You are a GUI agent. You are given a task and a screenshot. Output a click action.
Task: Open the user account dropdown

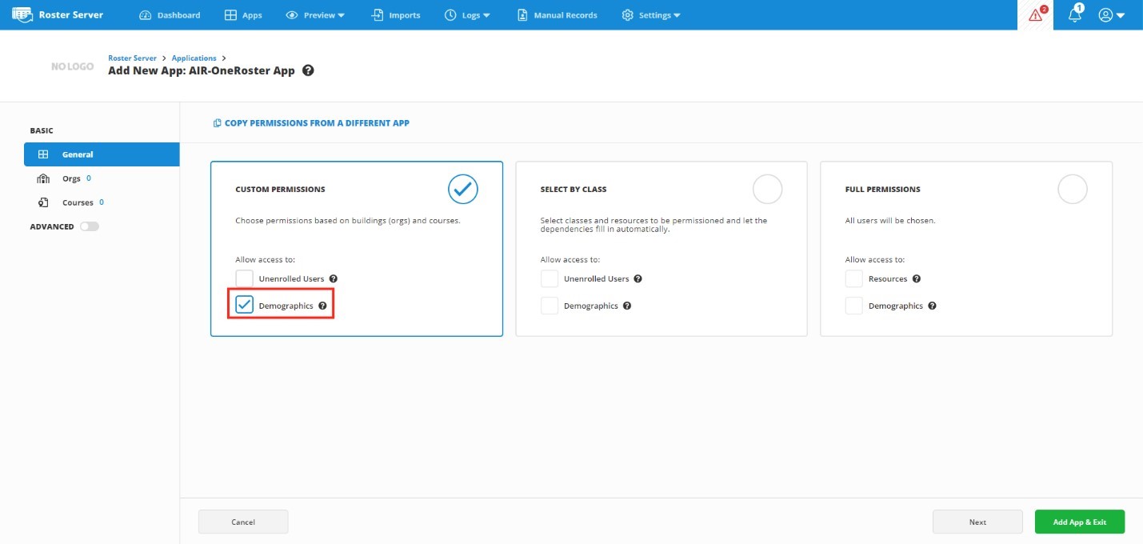point(1112,15)
